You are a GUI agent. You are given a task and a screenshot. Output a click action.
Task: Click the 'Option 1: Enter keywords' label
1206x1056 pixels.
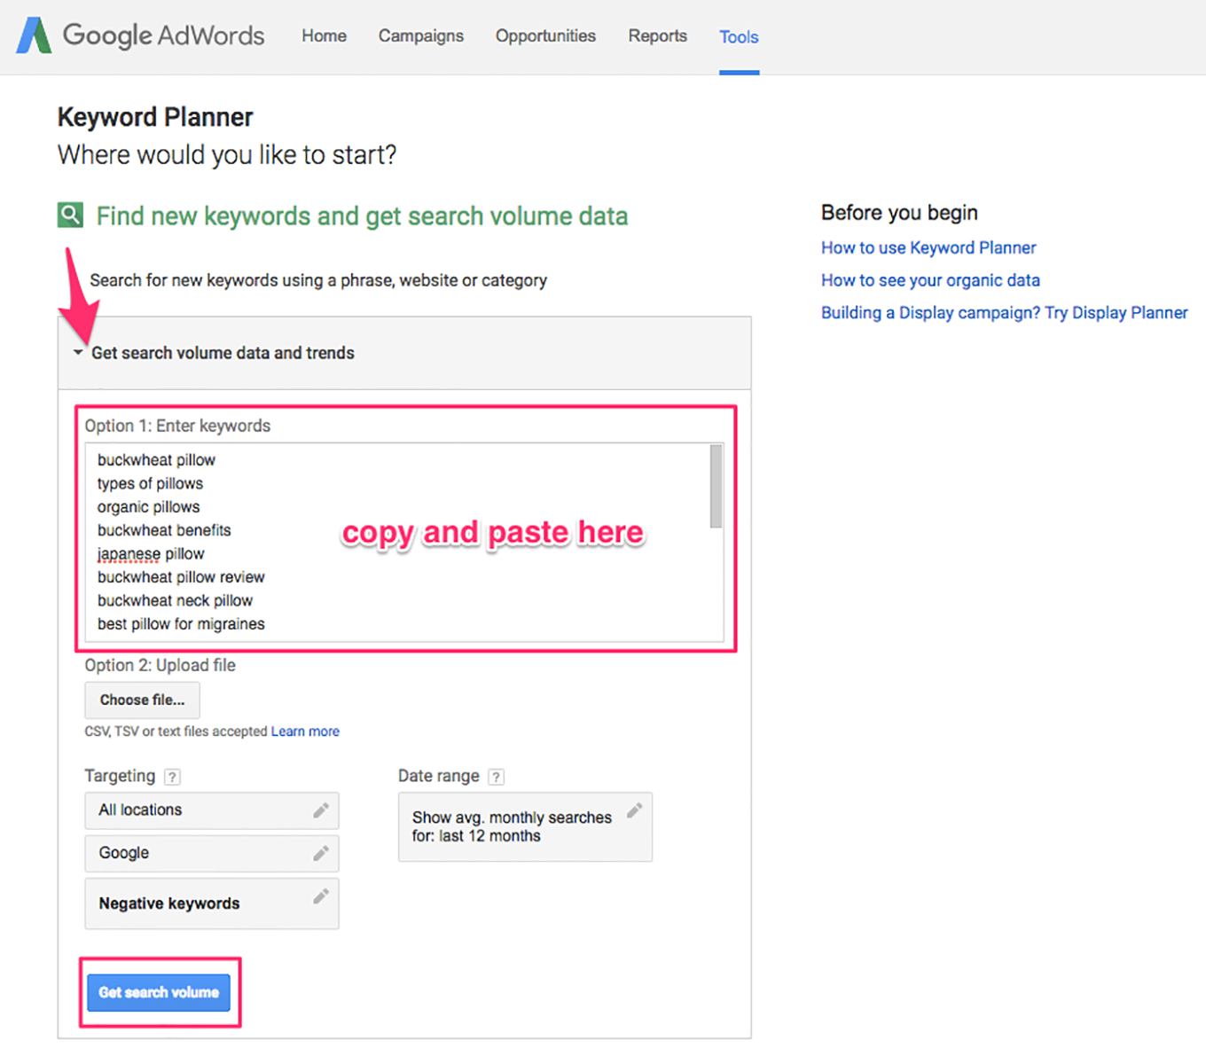(177, 426)
